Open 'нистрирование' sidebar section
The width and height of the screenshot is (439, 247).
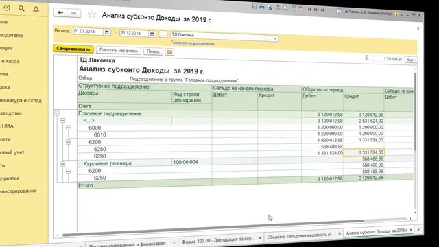click(x=19, y=191)
